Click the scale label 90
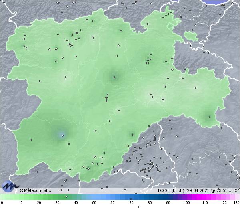Viewport: 240px width, 208px height. pyautogui.click(x=168, y=203)
